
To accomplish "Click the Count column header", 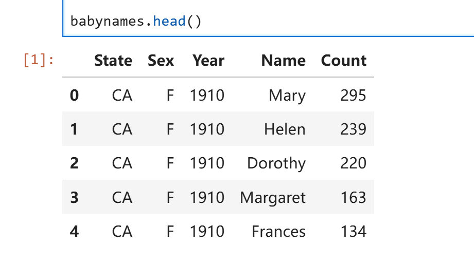I will pos(344,61).
